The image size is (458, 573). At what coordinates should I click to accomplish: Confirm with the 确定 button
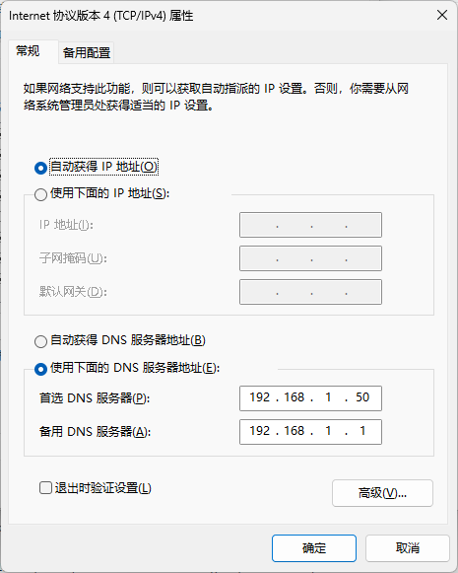pos(314,548)
